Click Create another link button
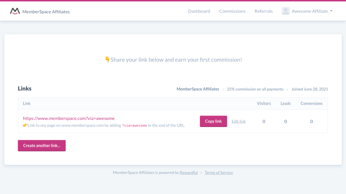 point(42,145)
